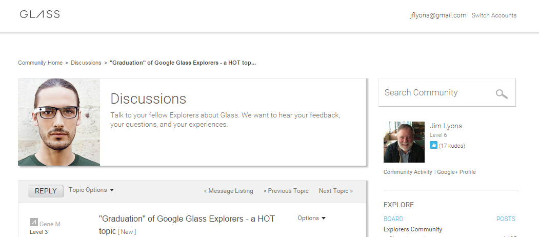Navigate to Next Topic

point(336,191)
